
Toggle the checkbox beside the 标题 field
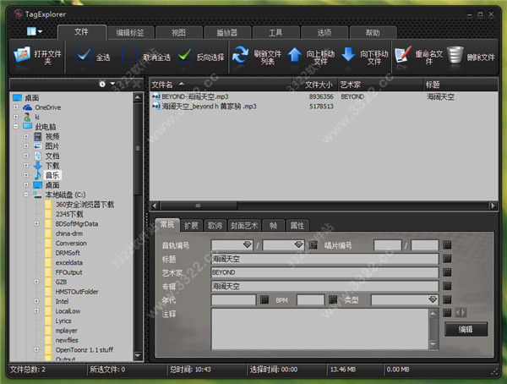(447, 260)
